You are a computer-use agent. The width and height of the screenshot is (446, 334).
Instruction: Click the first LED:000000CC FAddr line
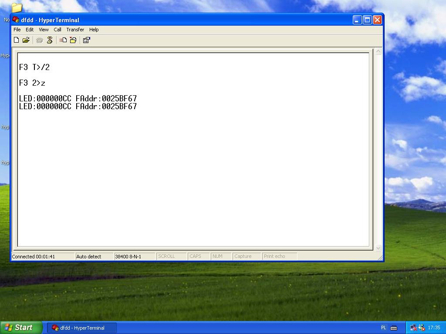click(78, 99)
